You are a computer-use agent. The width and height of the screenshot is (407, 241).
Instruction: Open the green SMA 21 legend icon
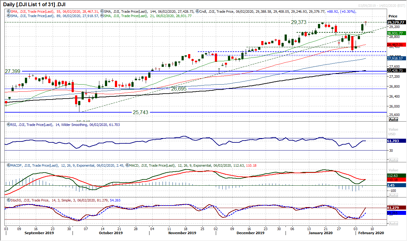click(102, 15)
